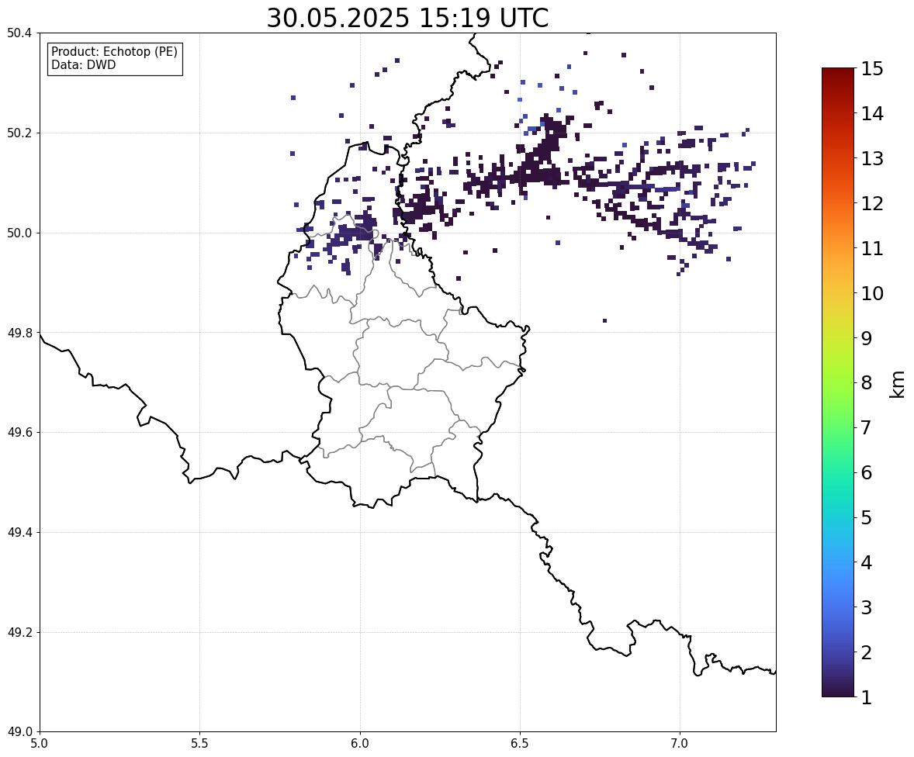This screenshot has height=757, width=914.
Task: Click the dark purple bottom of the colorbar
Action: click(x=838, y=688)
